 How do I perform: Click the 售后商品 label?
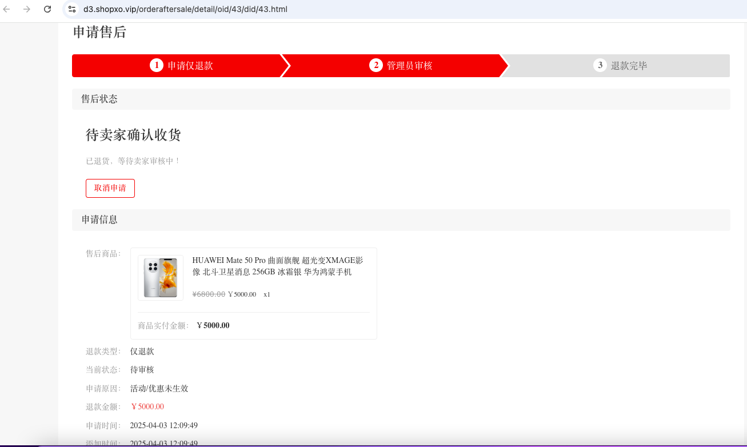point(103,254)
